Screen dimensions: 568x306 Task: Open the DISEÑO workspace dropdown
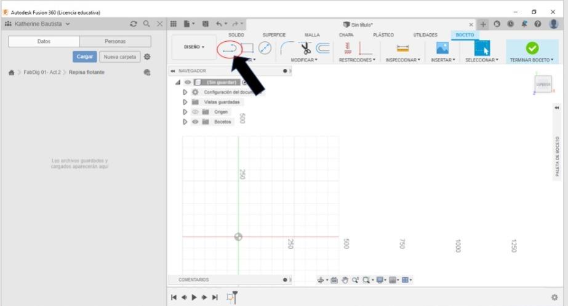click(194, 47)
